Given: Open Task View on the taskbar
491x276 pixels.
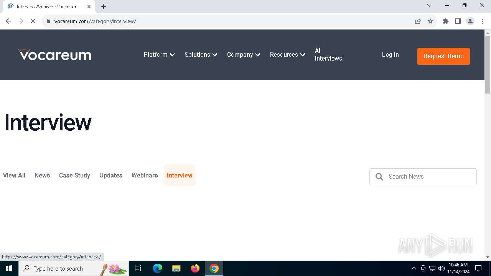Looking at the screenshot, I should (x=138, y=268).
